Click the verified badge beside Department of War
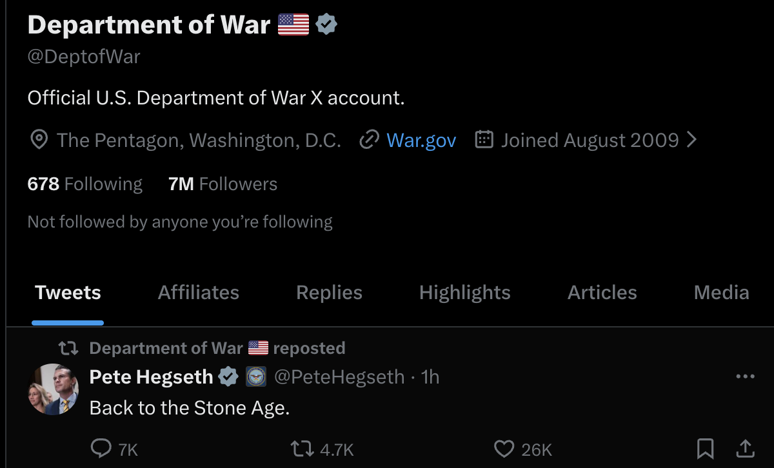The image size is (774, 468). pyautogui.click(x=327, y=25)
